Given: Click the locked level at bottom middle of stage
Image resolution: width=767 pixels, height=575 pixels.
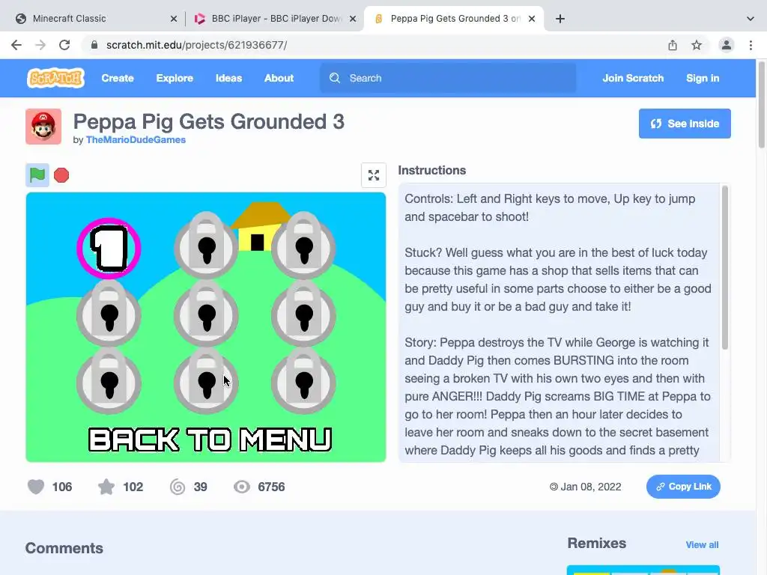Looking at the screenshot, I should pos(206,380).
